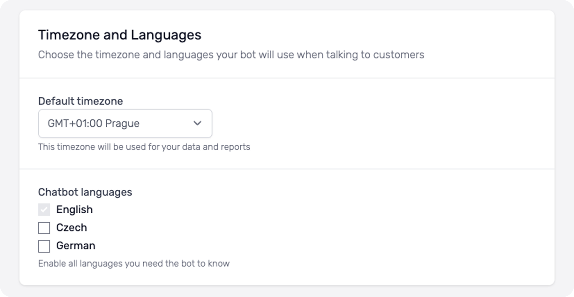
Task: Open the Default timezone dropdown
Action: (125, 124)
